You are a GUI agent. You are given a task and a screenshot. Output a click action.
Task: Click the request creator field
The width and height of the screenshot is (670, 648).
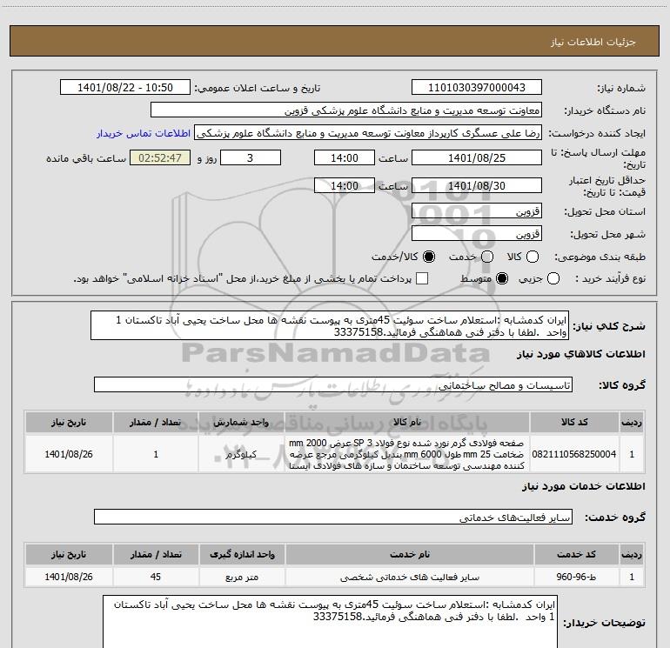click(368, 133)
